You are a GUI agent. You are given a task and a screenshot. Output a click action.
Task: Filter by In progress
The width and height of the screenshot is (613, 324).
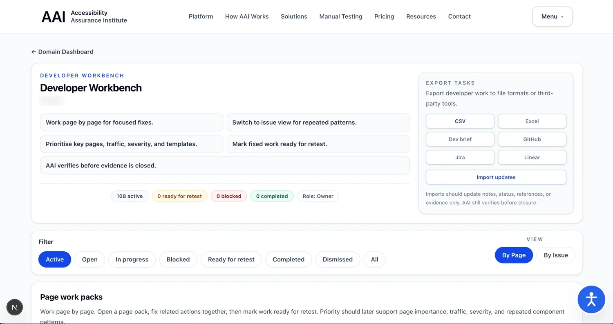pyautogui.click(x=132, y=259)
